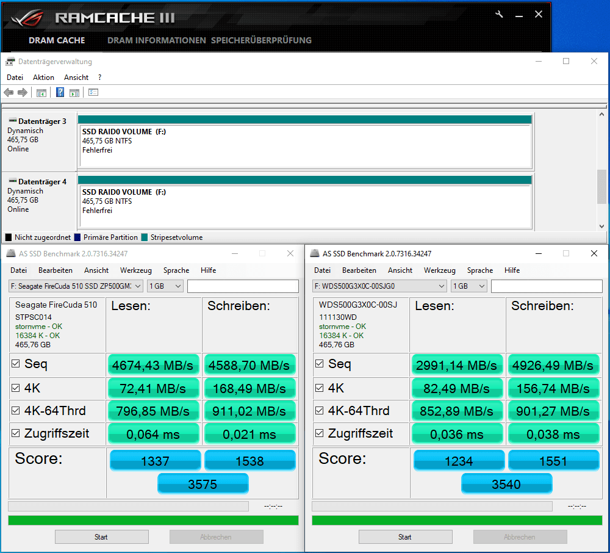This screenshot has height=553, width=610.
Task: Open 1 GB size dropdown in WDS window
Action: pos(468,286)
